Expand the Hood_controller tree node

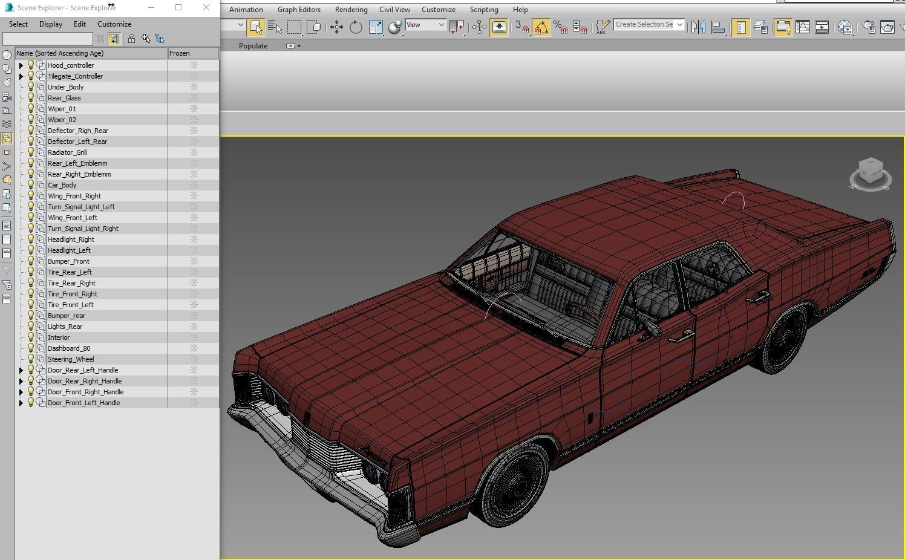click(21, 65)
